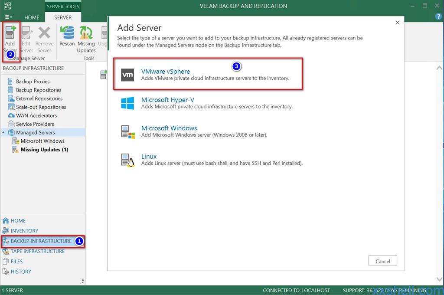
Task: Open the FILES navigation view
Action: (x=16, y=262)
